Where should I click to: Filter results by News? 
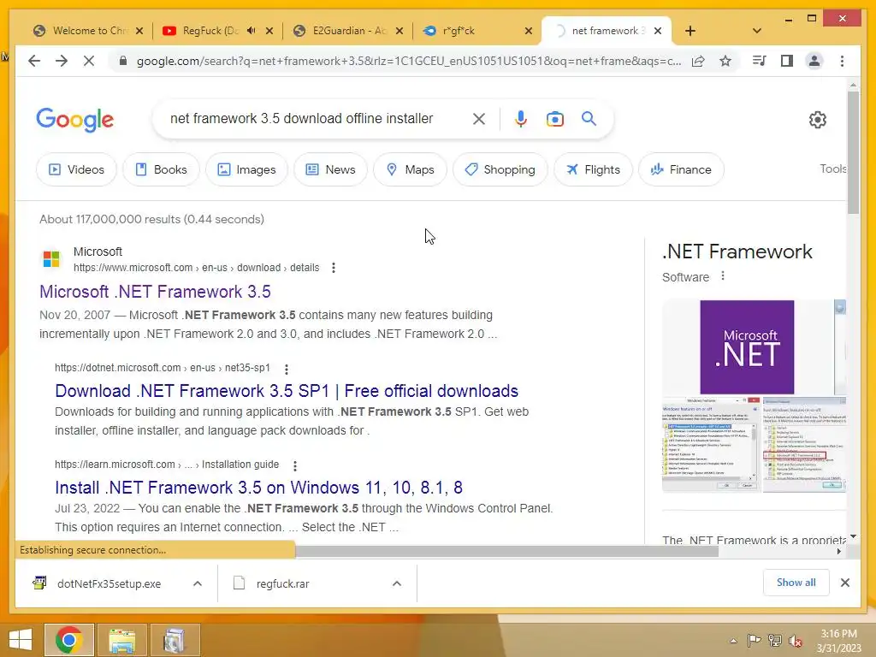point(330,169)
